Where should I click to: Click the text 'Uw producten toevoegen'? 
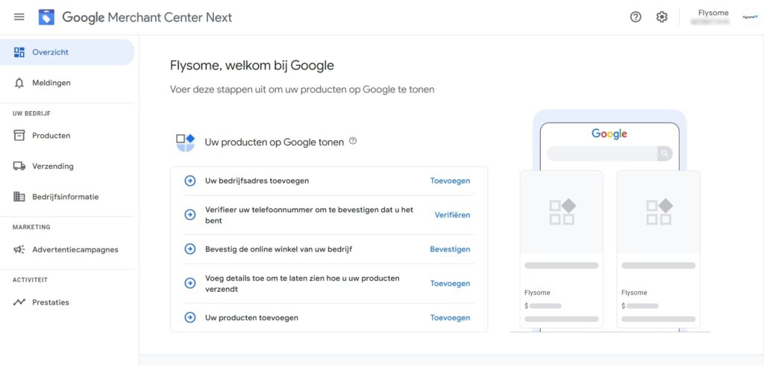coord(251,318)
